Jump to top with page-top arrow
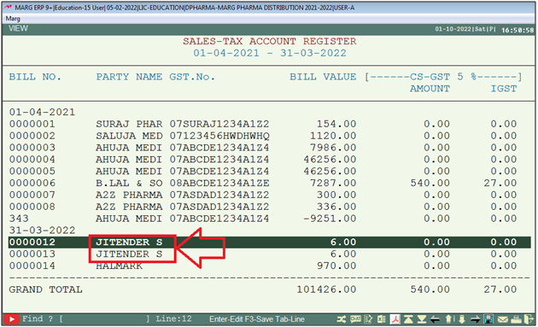The height and width of the screenshot is (327, 538). pyautogui.click(x=408, y=319)
